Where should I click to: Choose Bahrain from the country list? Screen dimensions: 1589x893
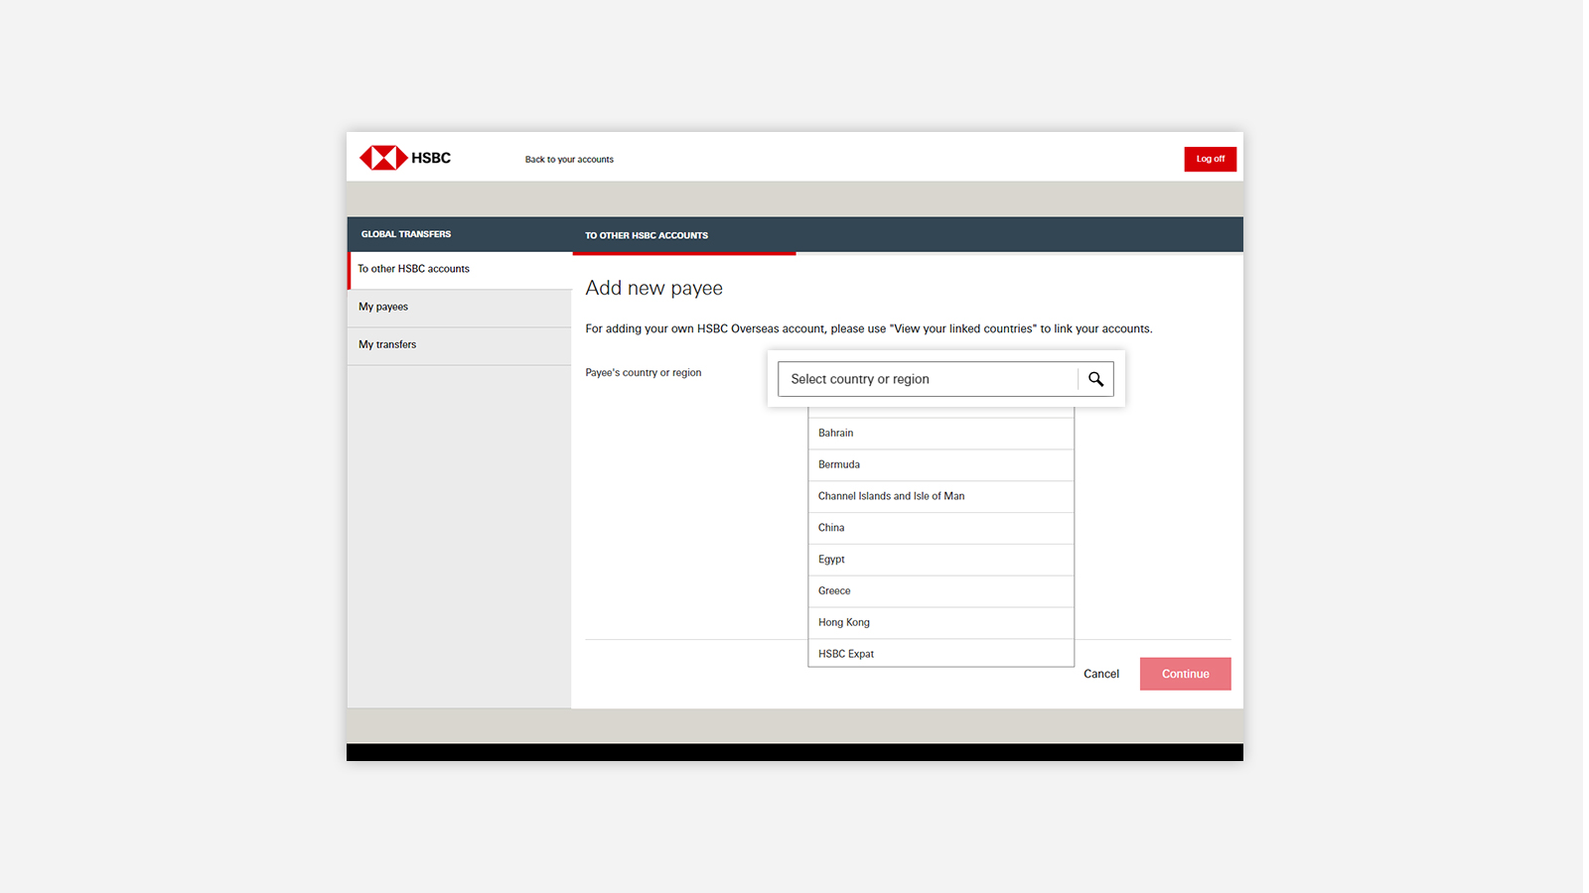click(x=941, y=434)
